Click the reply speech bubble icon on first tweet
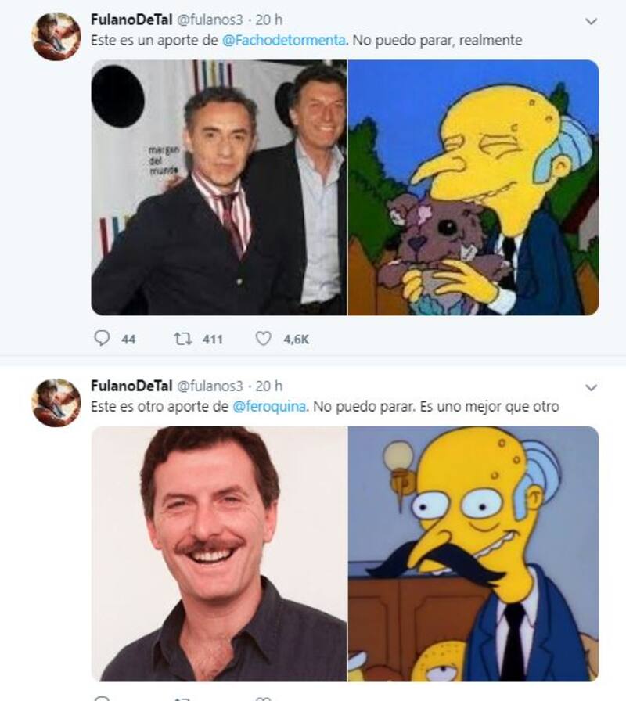 [103, 339]
